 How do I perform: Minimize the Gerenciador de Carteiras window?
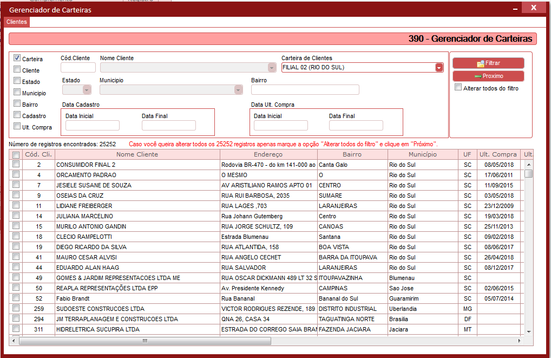(515, 9)
